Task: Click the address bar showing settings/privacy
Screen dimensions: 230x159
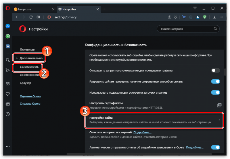Action: [x=66, y=17]
